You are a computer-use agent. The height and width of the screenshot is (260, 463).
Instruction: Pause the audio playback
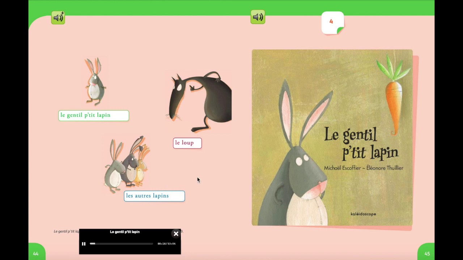[x=84, y=244]
